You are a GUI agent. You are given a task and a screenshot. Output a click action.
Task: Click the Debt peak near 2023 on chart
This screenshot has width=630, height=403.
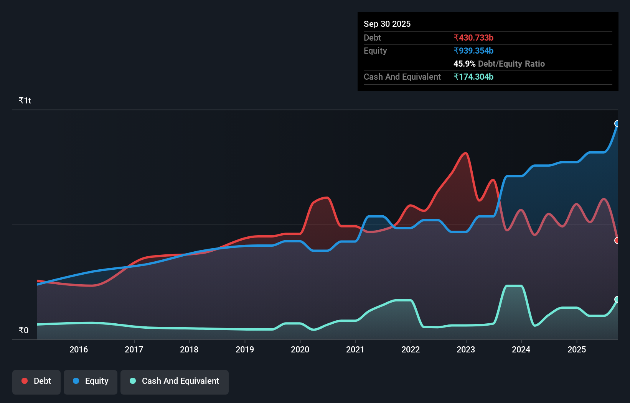(465, 153)
